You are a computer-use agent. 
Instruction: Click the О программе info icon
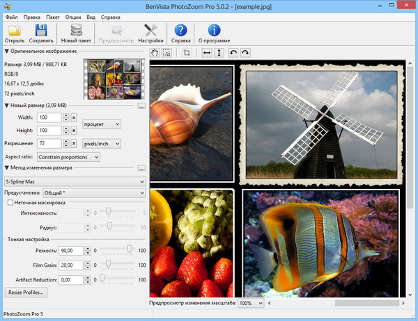pos(215,30)
